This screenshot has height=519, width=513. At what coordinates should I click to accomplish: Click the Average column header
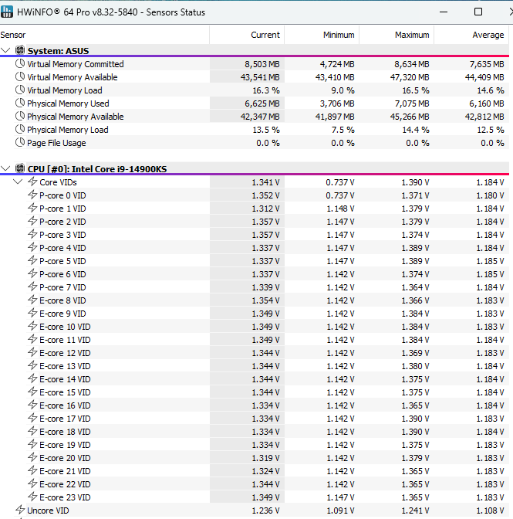pos(488,35)
